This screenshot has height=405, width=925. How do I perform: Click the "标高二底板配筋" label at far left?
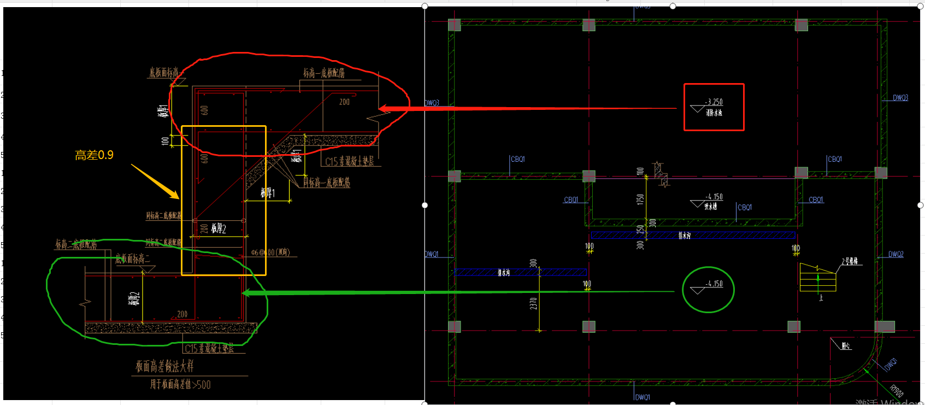pos(76,244)
